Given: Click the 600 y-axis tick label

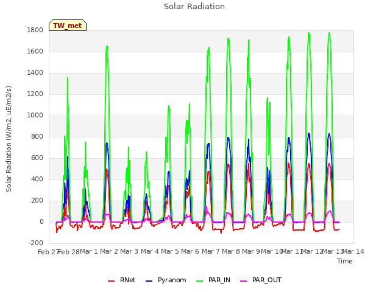Looking at the screenshot, I should [x=37, y=158].
